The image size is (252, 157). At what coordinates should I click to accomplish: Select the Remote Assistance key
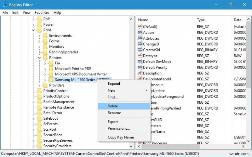59,107
